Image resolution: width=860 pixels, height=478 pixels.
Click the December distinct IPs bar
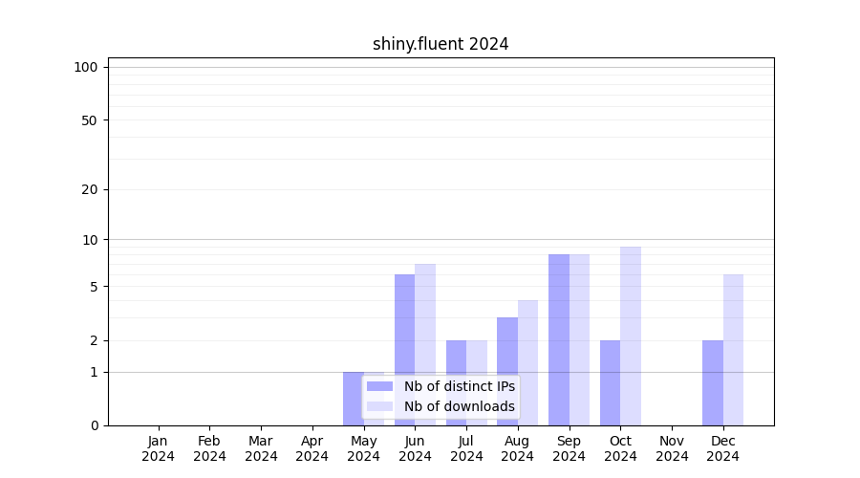click(x=713, y=382)
